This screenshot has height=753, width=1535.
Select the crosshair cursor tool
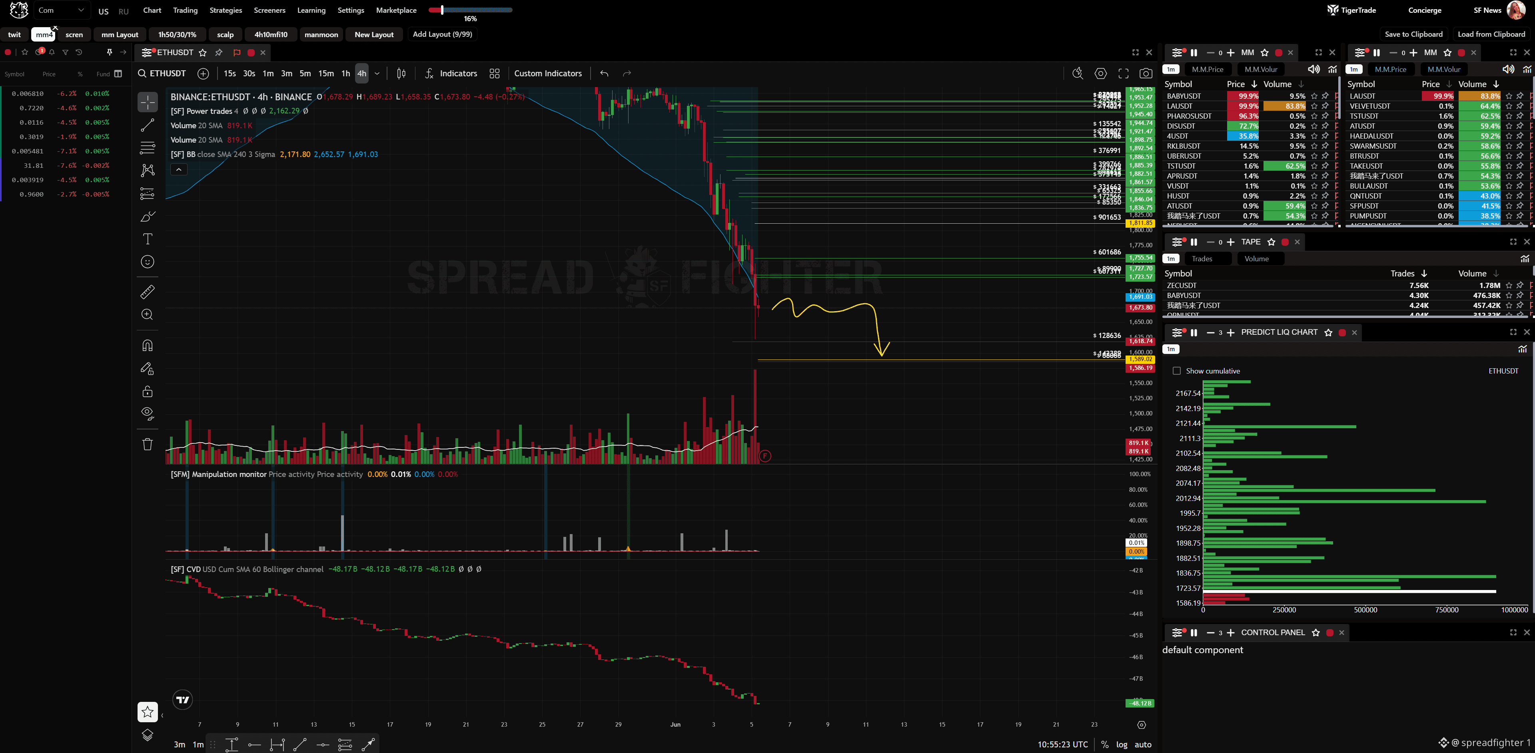tap(147, 102)
